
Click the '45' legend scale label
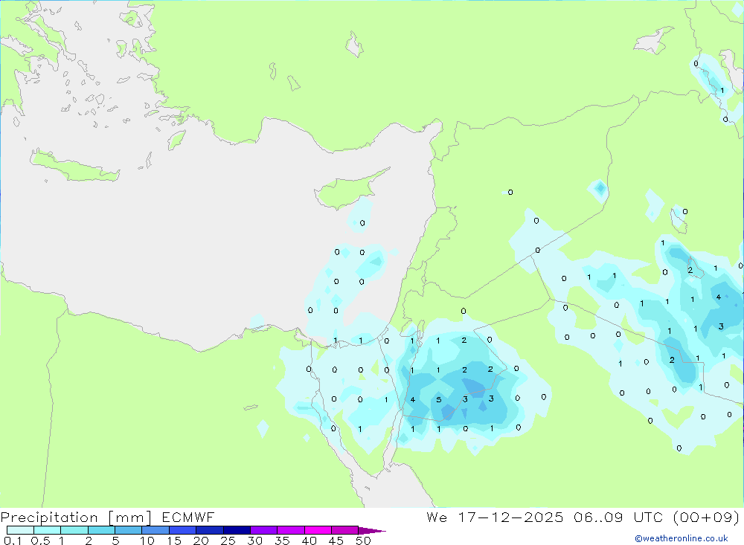[x=336, y=541]
